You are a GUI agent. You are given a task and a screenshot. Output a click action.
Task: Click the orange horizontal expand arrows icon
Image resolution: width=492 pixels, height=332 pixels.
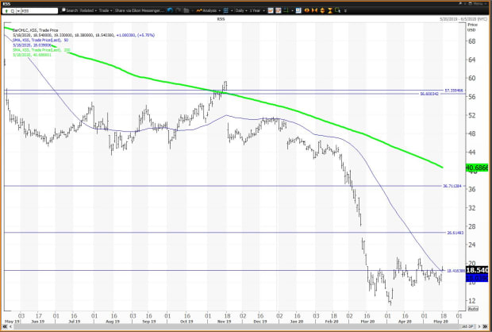(306, 10)
